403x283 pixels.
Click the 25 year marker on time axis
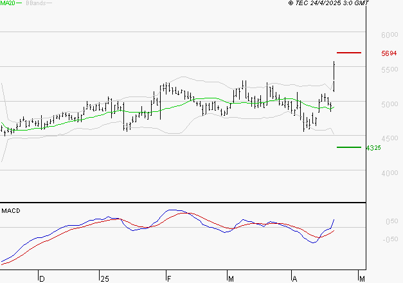pos(105,278)
